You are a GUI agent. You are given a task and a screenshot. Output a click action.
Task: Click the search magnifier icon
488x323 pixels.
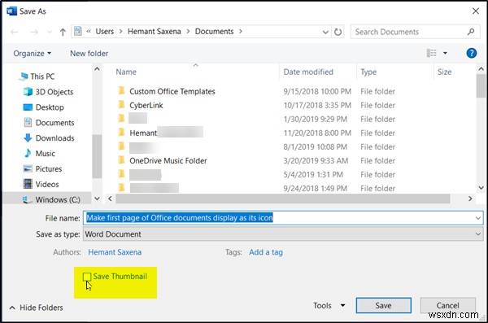click(471, 32)
